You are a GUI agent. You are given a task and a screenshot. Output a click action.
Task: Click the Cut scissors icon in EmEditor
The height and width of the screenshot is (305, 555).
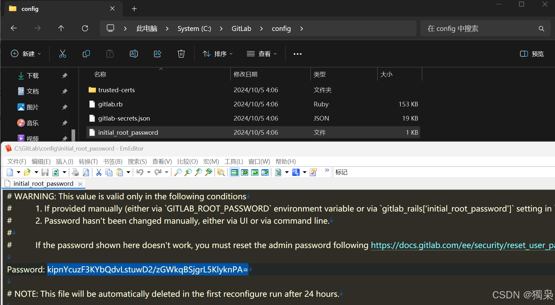tap(99, 172)
